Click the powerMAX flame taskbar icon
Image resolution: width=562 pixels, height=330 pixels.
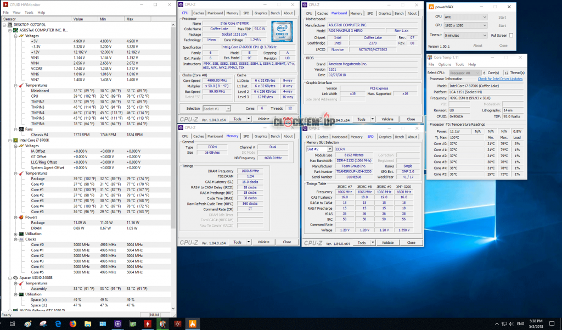point(192,324)
